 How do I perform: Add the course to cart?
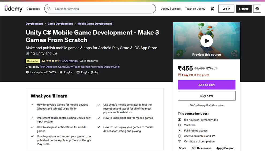coord(206,85)
